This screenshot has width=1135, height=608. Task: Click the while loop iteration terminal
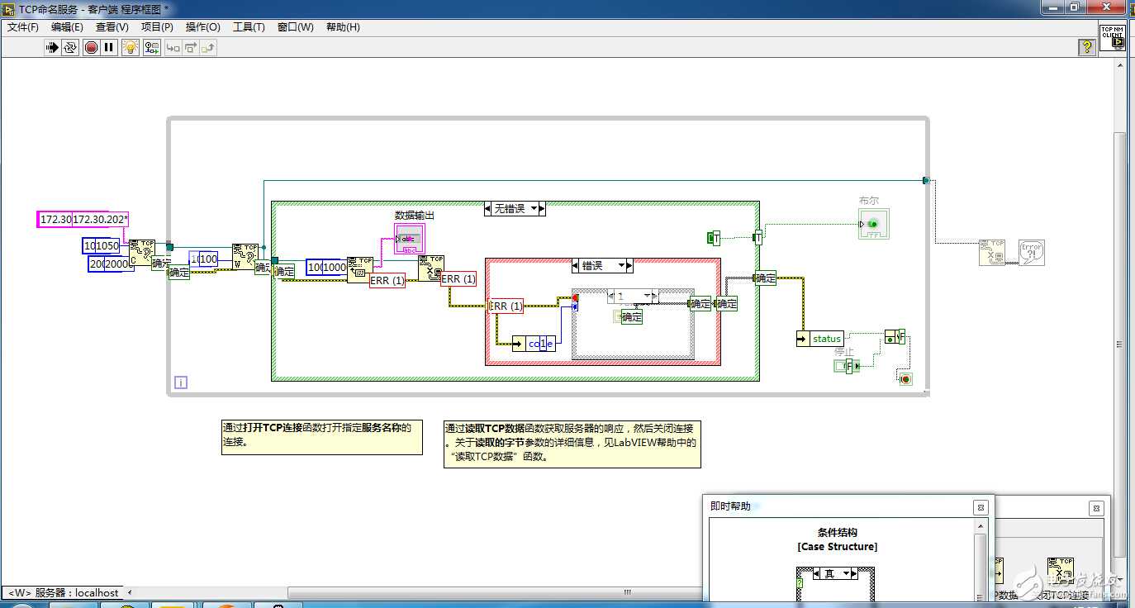(x=180, y=382)
